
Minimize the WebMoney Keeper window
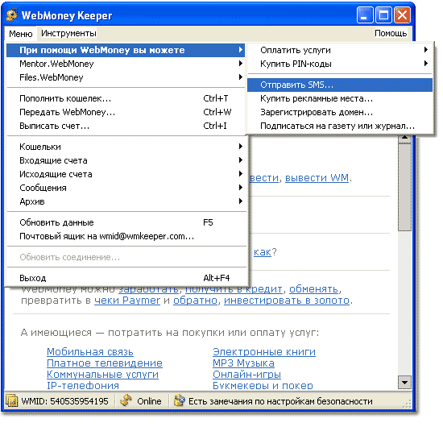click(365, 15)
